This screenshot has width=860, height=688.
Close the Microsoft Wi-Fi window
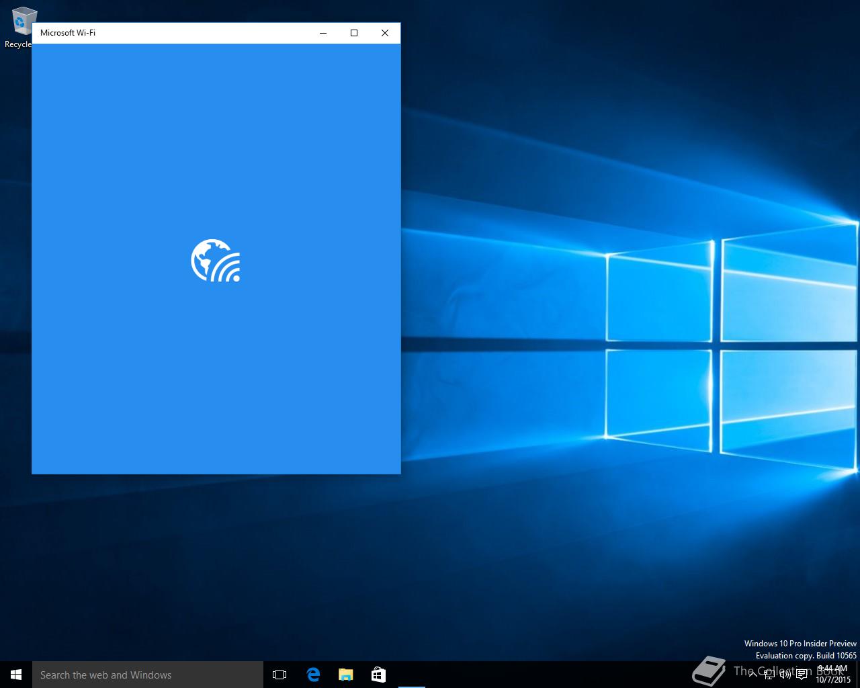click(385, 33)
